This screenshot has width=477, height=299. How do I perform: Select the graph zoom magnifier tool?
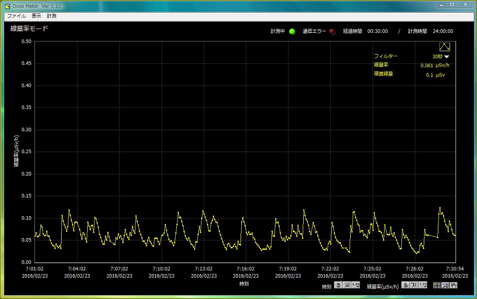(445, 285)
